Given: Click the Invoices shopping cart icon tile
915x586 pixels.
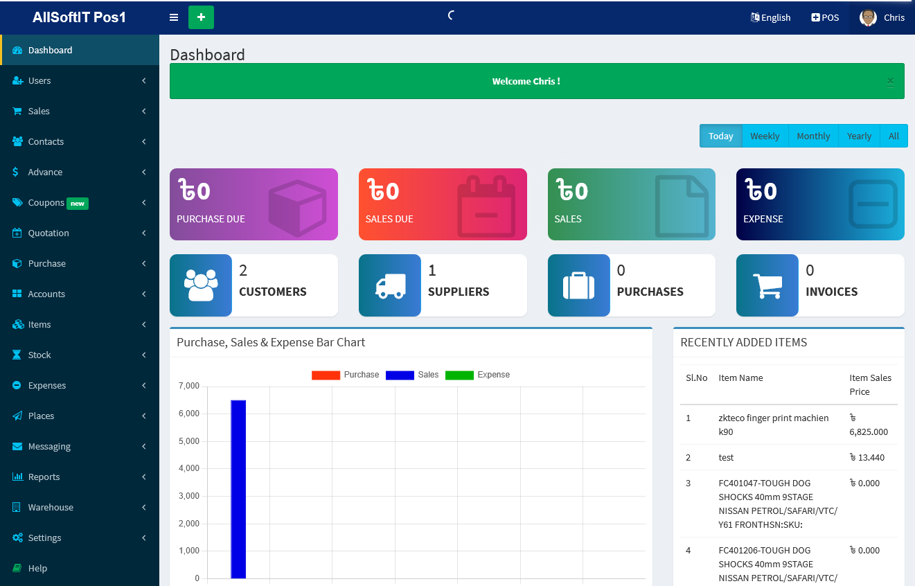Looking at the screenshot, I should [x=767, y=285].
